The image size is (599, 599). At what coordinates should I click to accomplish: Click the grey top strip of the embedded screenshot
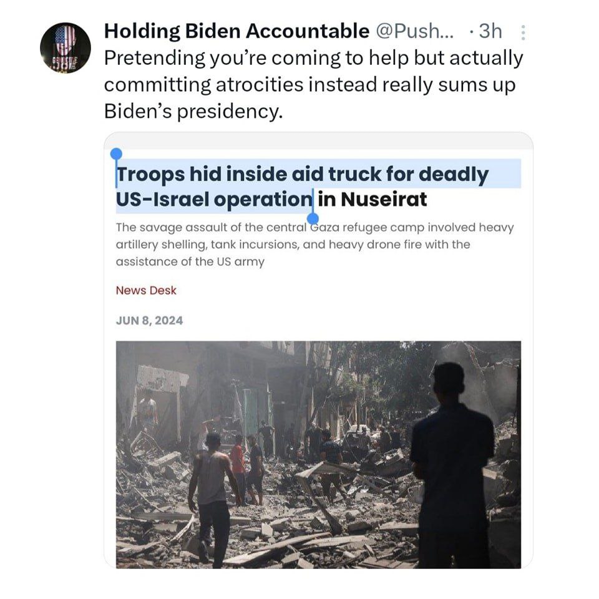coord(318,140)
